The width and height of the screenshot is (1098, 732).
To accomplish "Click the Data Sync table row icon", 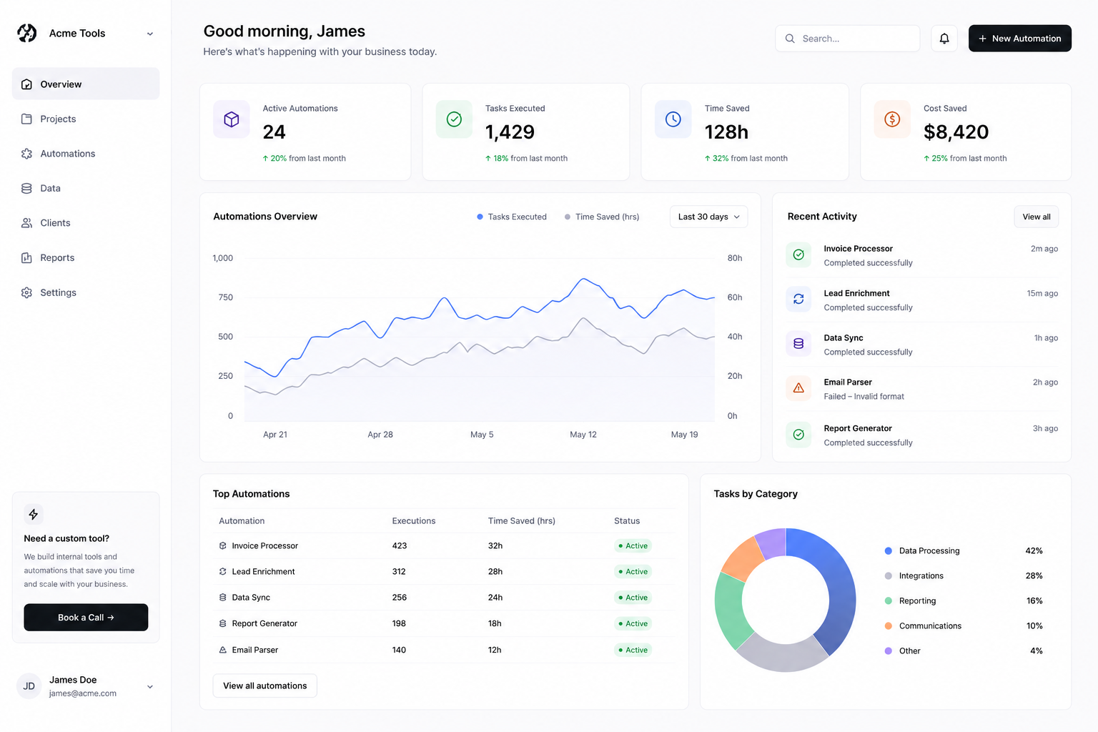I will point(223,598).
